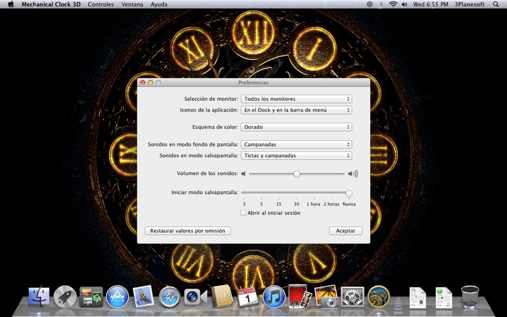
Task: Open FaceTime camera icon in Dock
Action: pyautogui.click(x=195, y=297)
